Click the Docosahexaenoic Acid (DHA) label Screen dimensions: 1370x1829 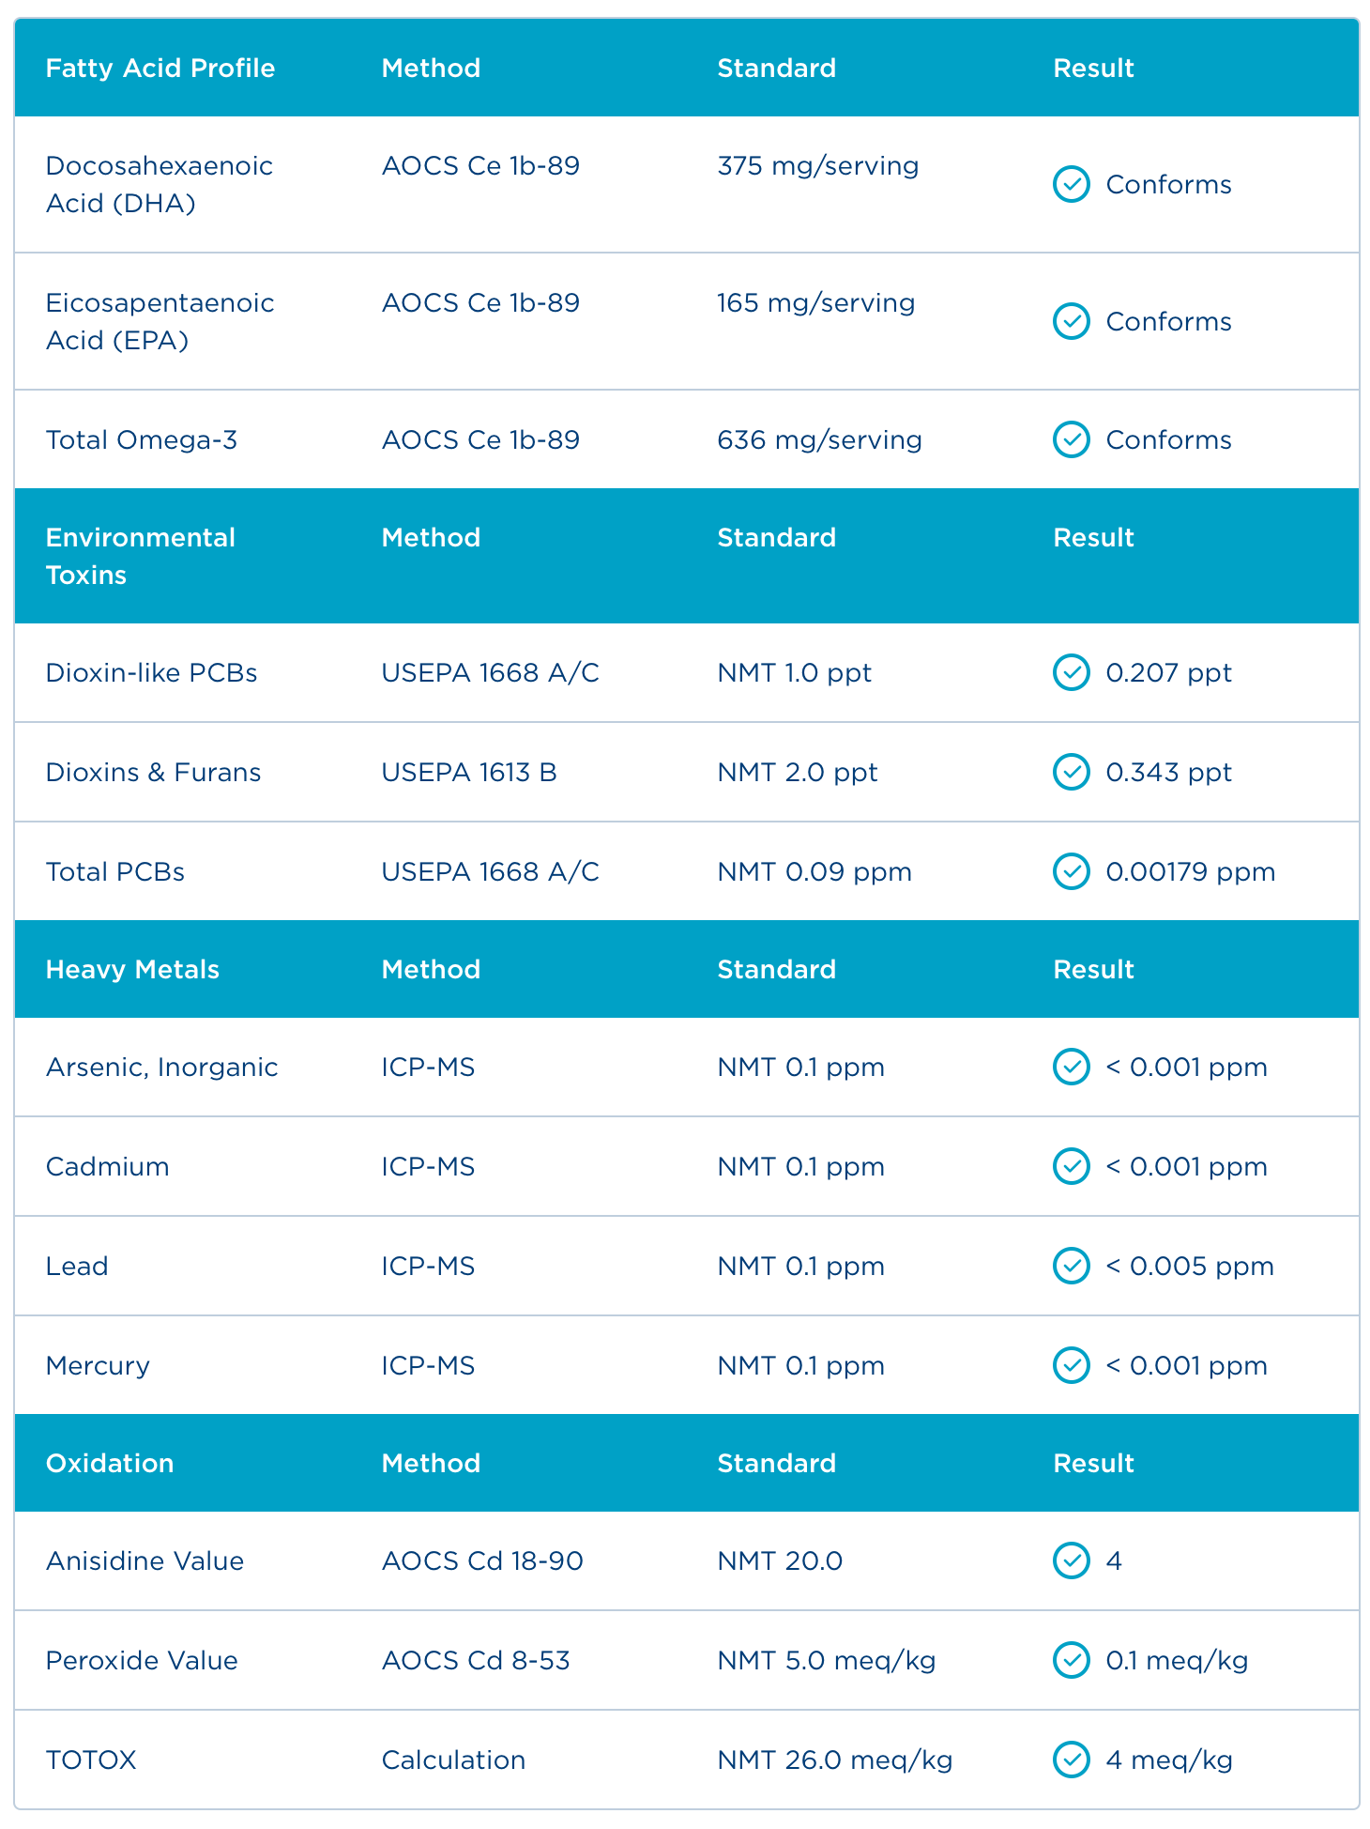[160, 184]
